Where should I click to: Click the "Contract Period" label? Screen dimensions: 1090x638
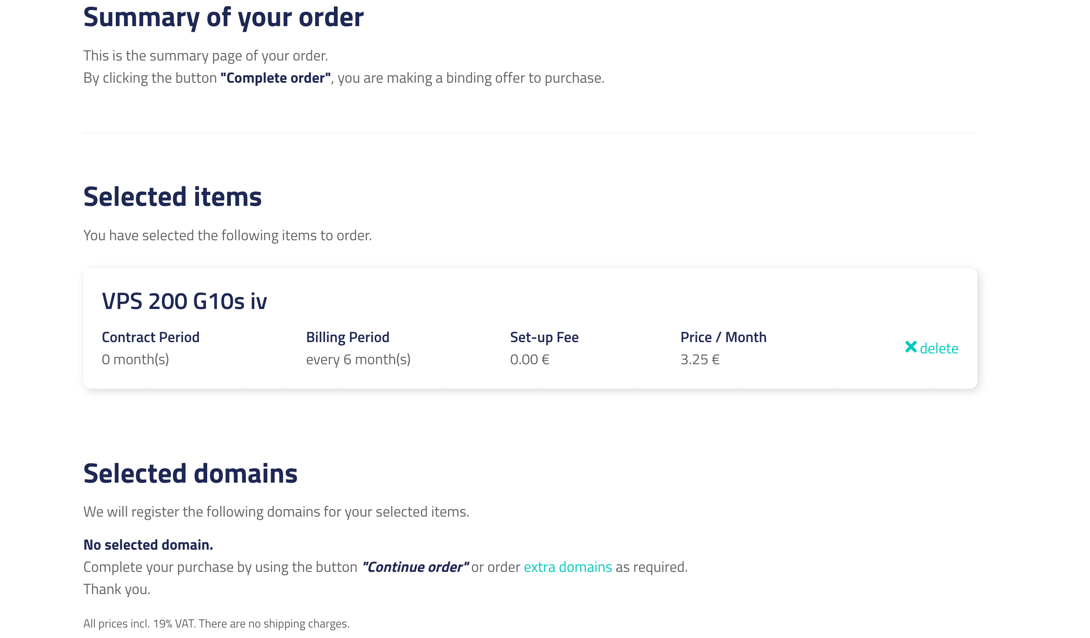pyautogui.click(x=151, y=337)
